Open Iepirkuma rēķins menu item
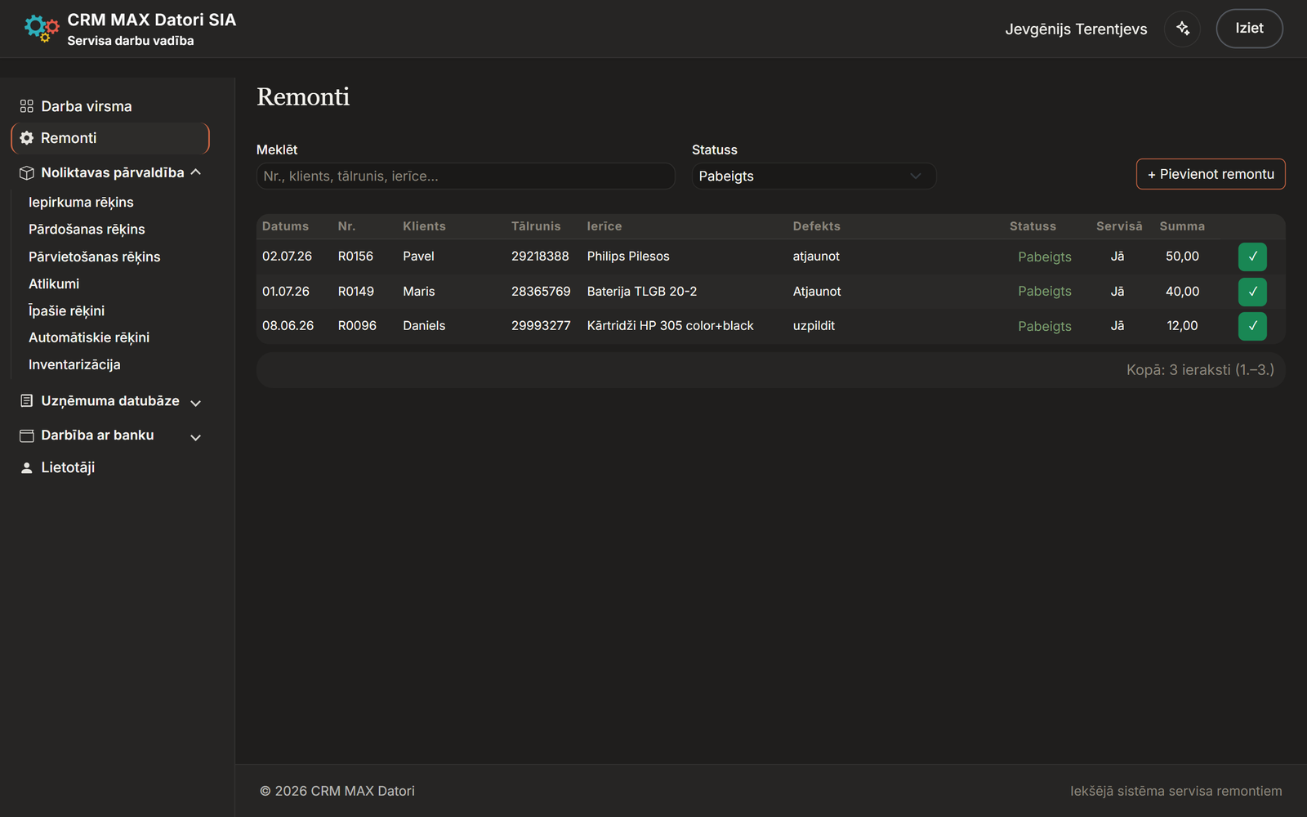 (x=81, y=202)
